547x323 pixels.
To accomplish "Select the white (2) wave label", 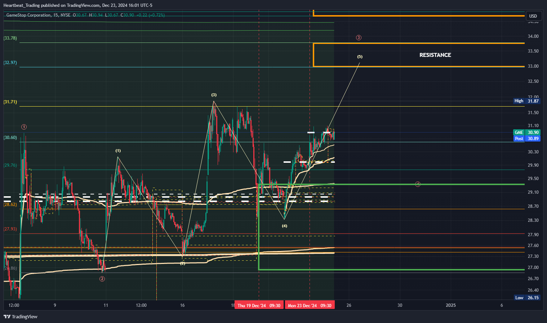I will [183, 263].
